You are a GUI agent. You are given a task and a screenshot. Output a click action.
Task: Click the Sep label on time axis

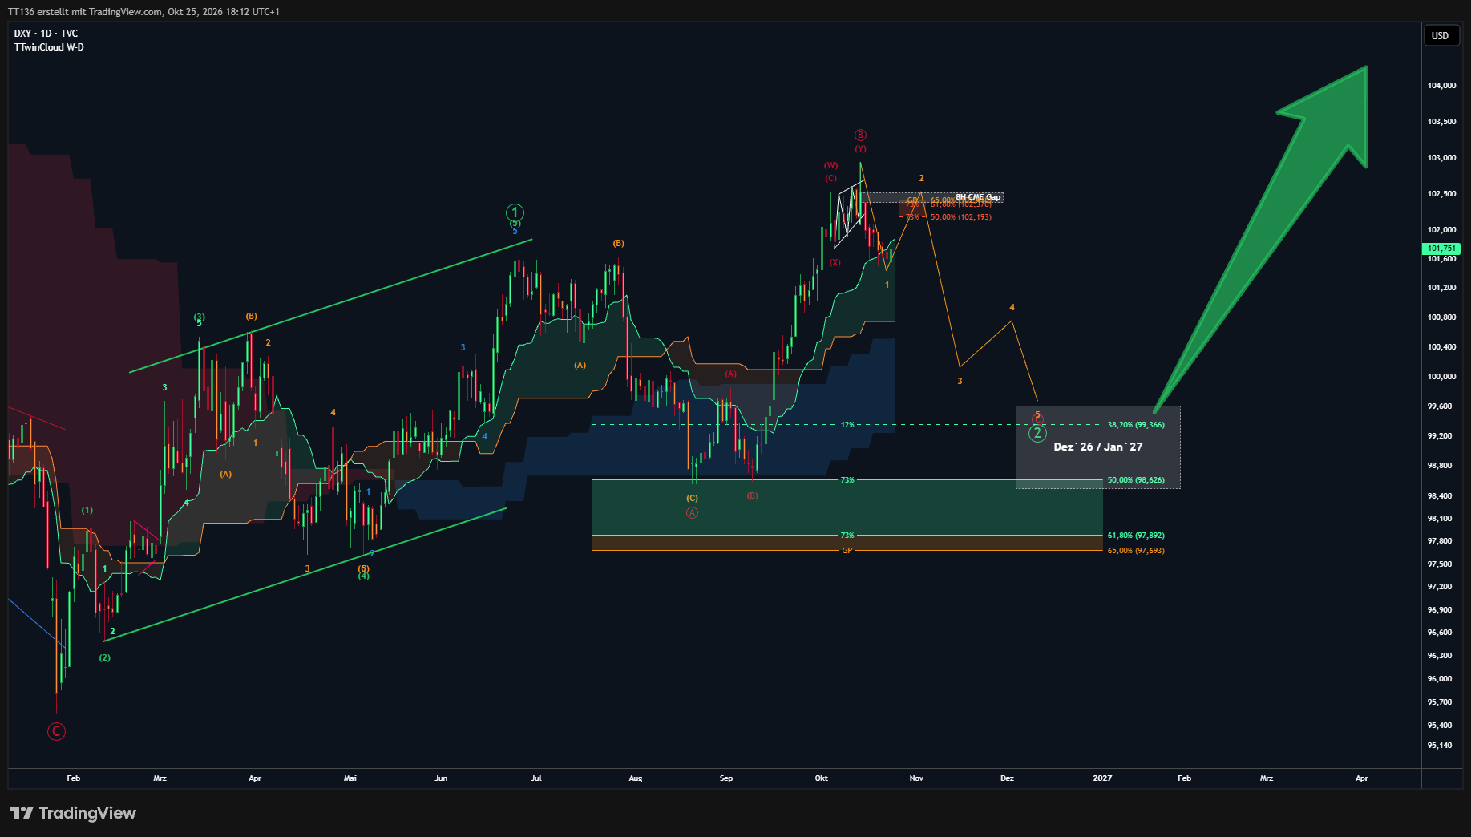tap(726, 778)
